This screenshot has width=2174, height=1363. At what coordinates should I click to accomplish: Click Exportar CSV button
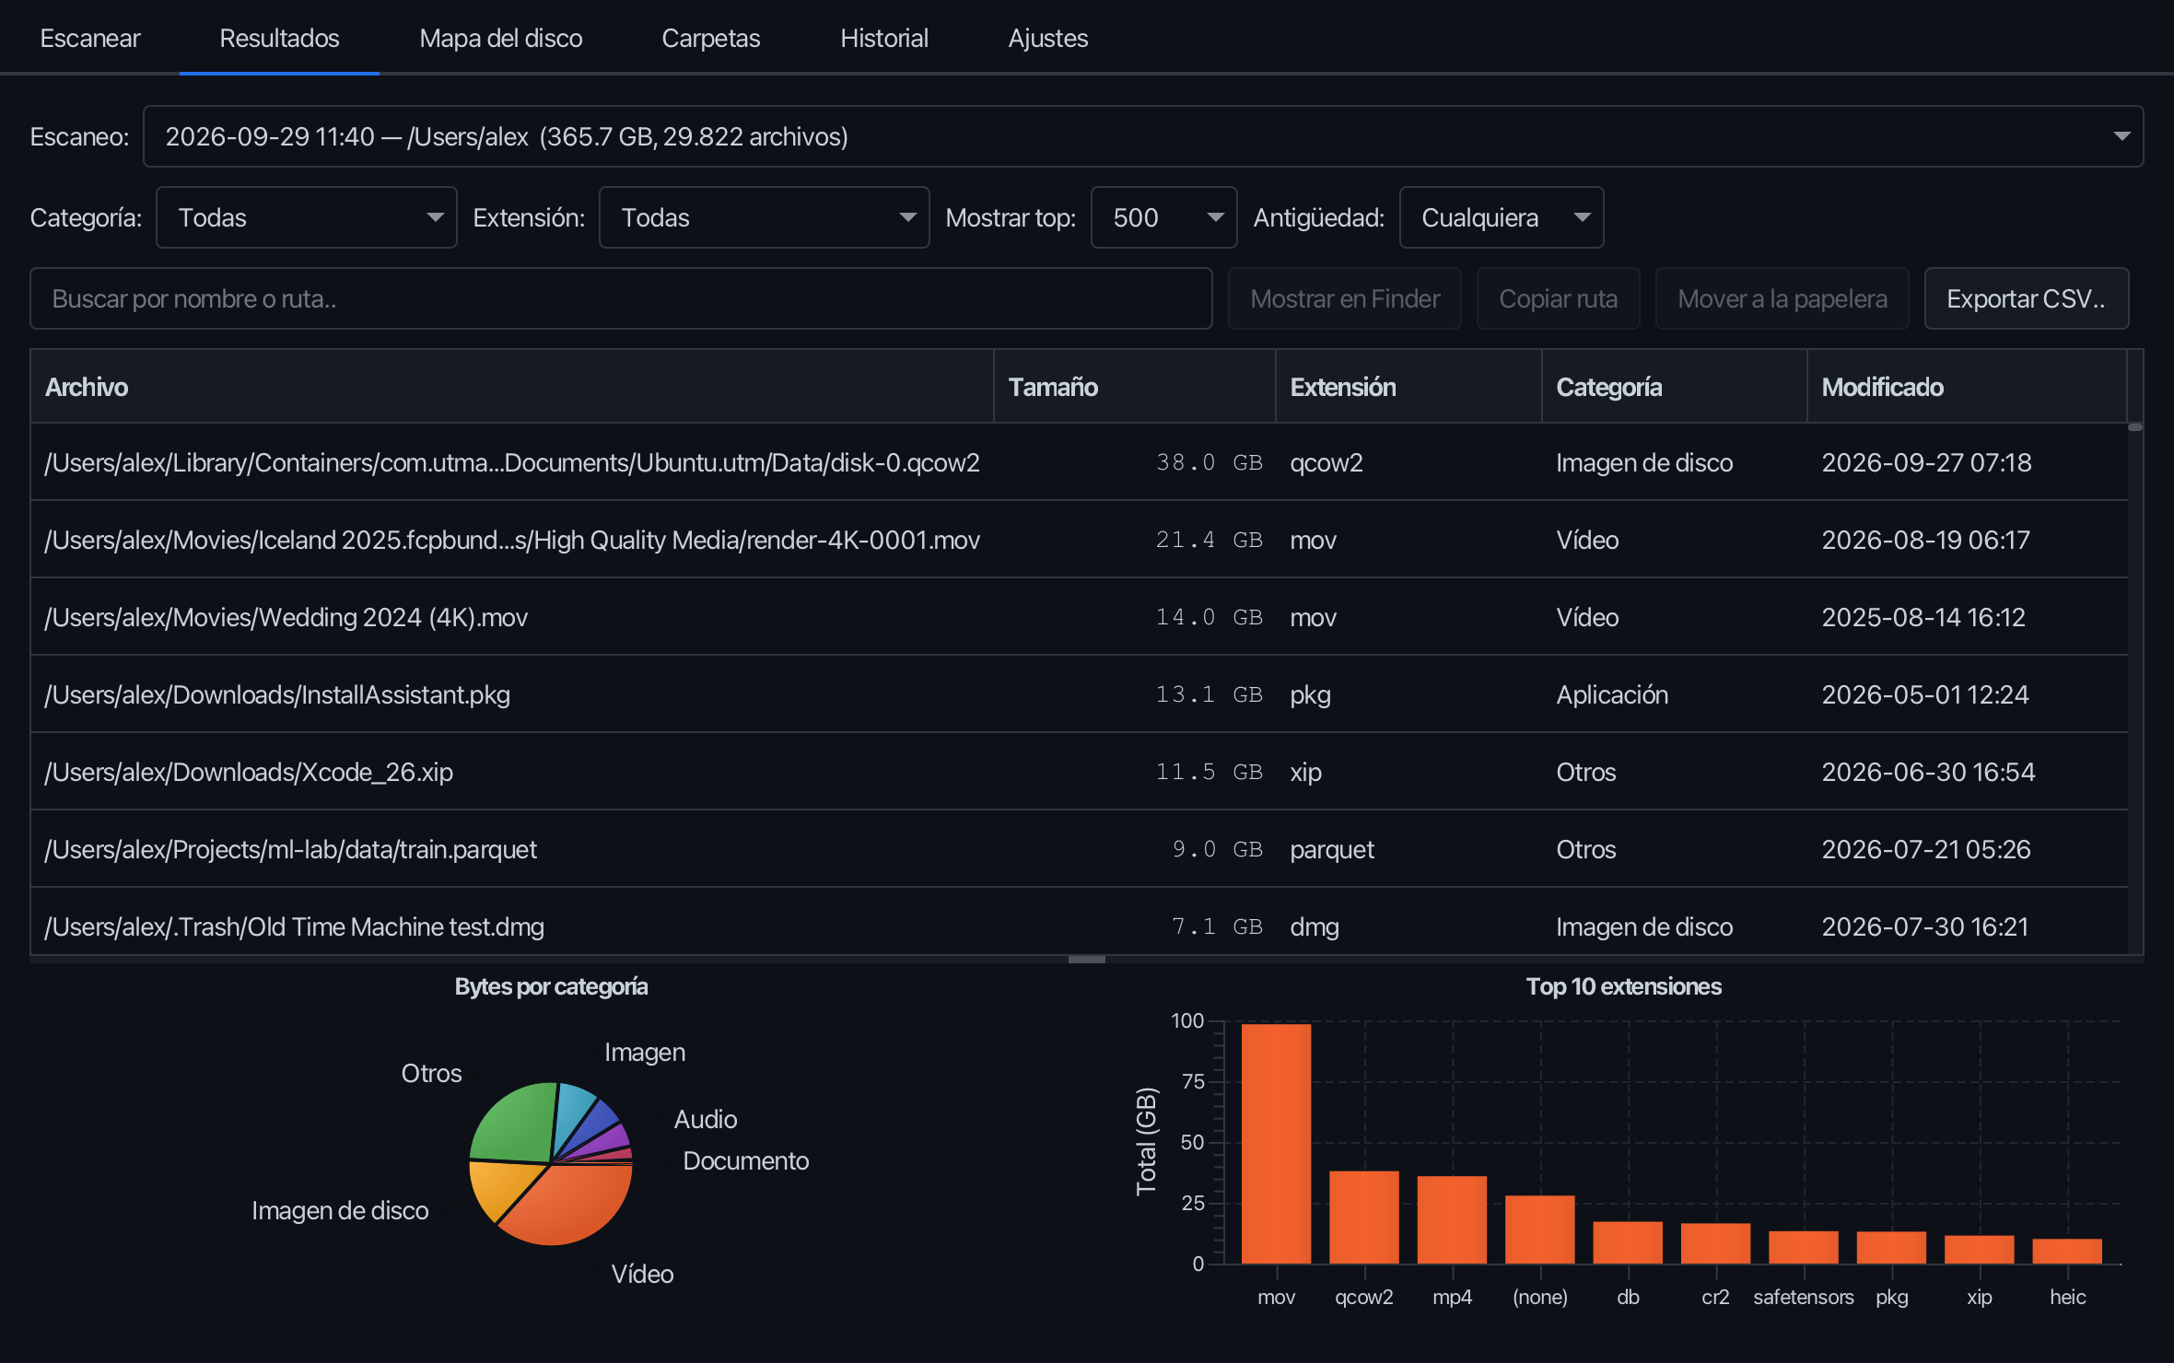coord(2026,298)
